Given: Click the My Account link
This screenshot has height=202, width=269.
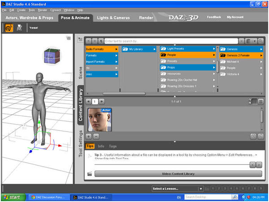Looking at the screenshot, I should click(x=235, y=17).
